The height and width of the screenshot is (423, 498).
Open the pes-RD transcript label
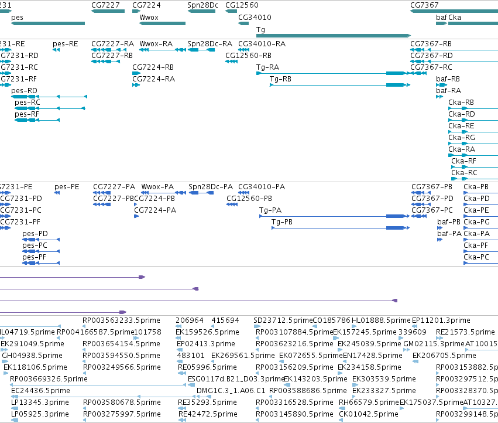(x=24, y=91)
